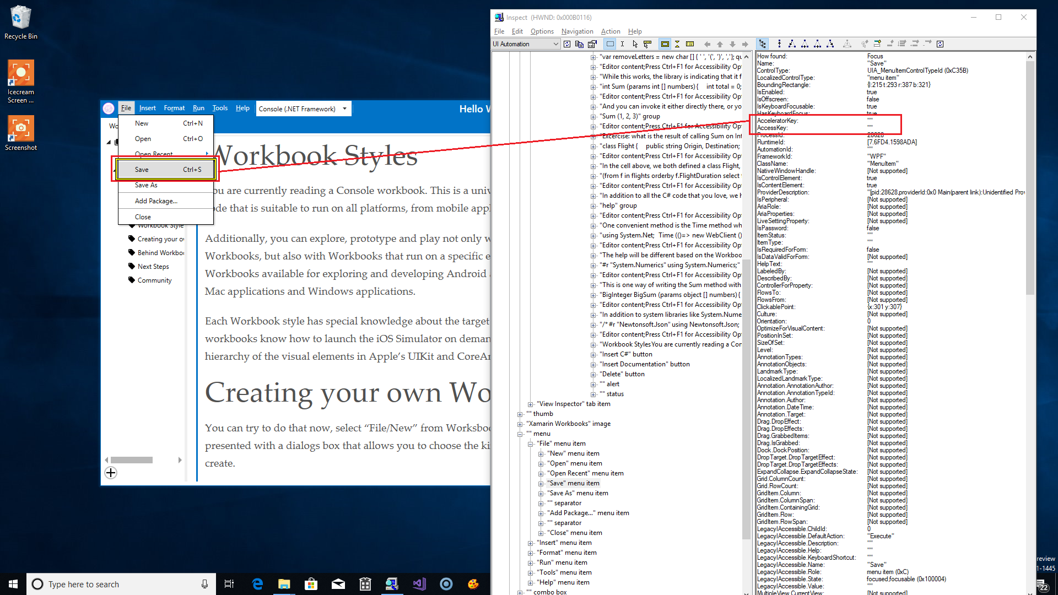Screen dimensions: 1058x595
Task: Enable the hover mode magnifier toolbar toggle
Action: [646, 44]
